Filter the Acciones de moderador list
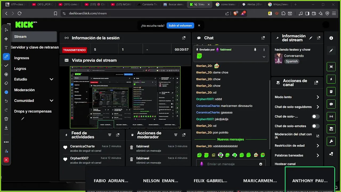The width and height of the screenshot is (341, 192). 176,135
